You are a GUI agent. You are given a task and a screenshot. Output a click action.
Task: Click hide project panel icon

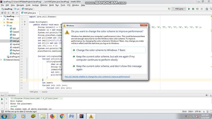tap(17, 13)
